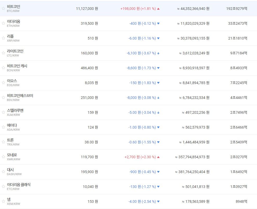257x209 pixels.
Task: Click the small down arrow for Litecoin change
Action: [158, 53]
